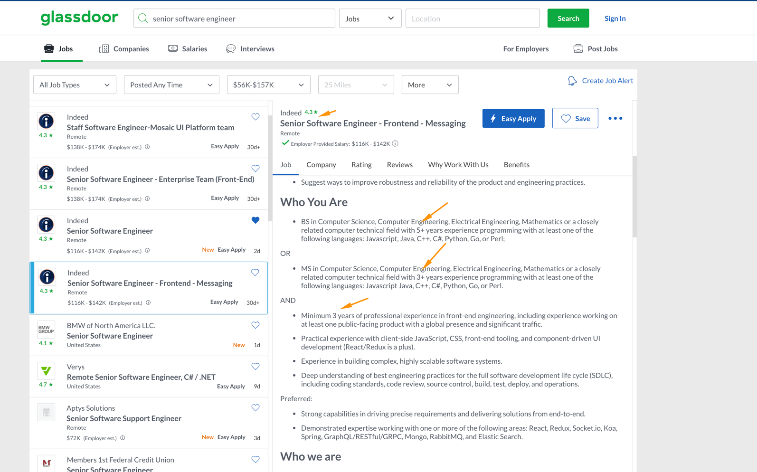
Task: Click the Salaries money icon
Action: pyautogui.click(x=173, y=48)
